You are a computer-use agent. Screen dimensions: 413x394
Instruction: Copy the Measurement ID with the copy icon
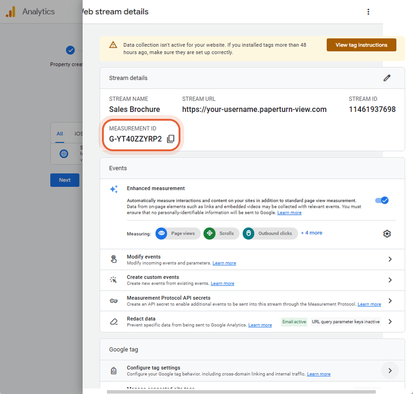coord(171,139)
